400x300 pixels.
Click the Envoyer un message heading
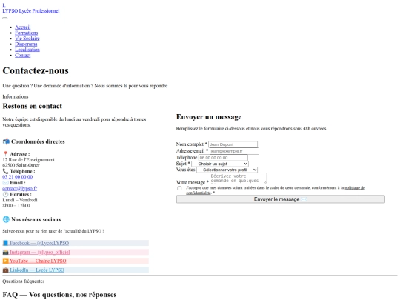coord(209,117)
